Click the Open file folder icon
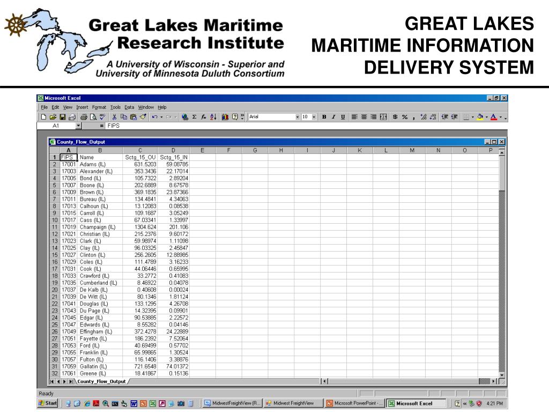The image size is (549, 412). point(53,117)
